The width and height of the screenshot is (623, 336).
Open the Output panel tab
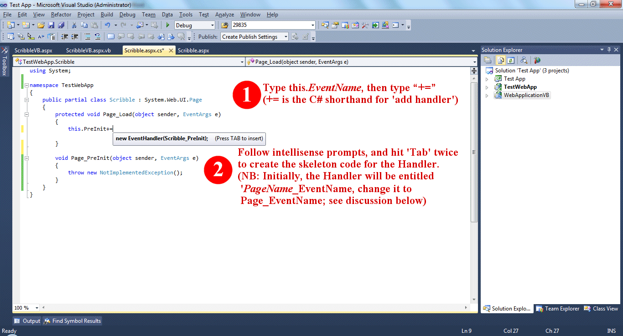pos(27,321)
